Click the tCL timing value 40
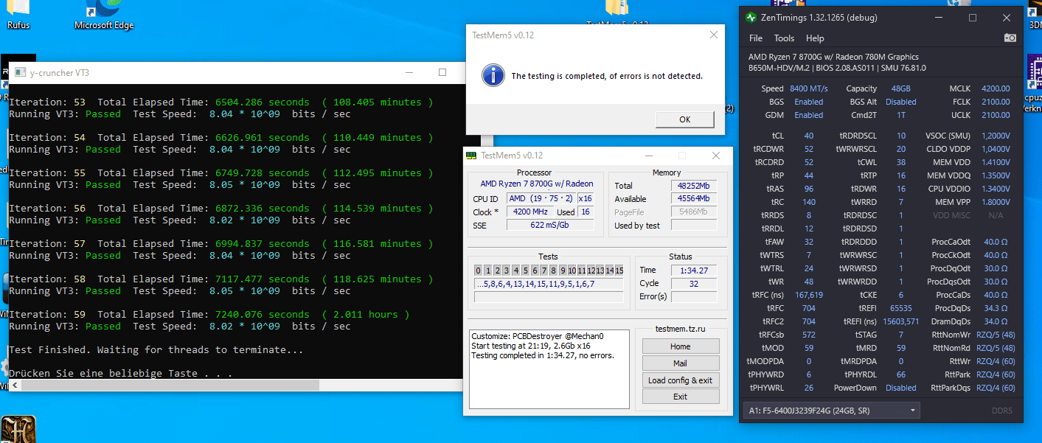The height and width of the screenshot is (443, 1042). pyautogui.click(x=809, y=136)
